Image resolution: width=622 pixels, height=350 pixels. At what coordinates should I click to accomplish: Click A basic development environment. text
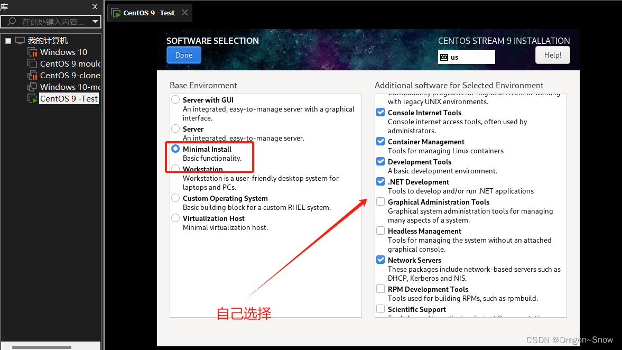[x=442, y=171]
